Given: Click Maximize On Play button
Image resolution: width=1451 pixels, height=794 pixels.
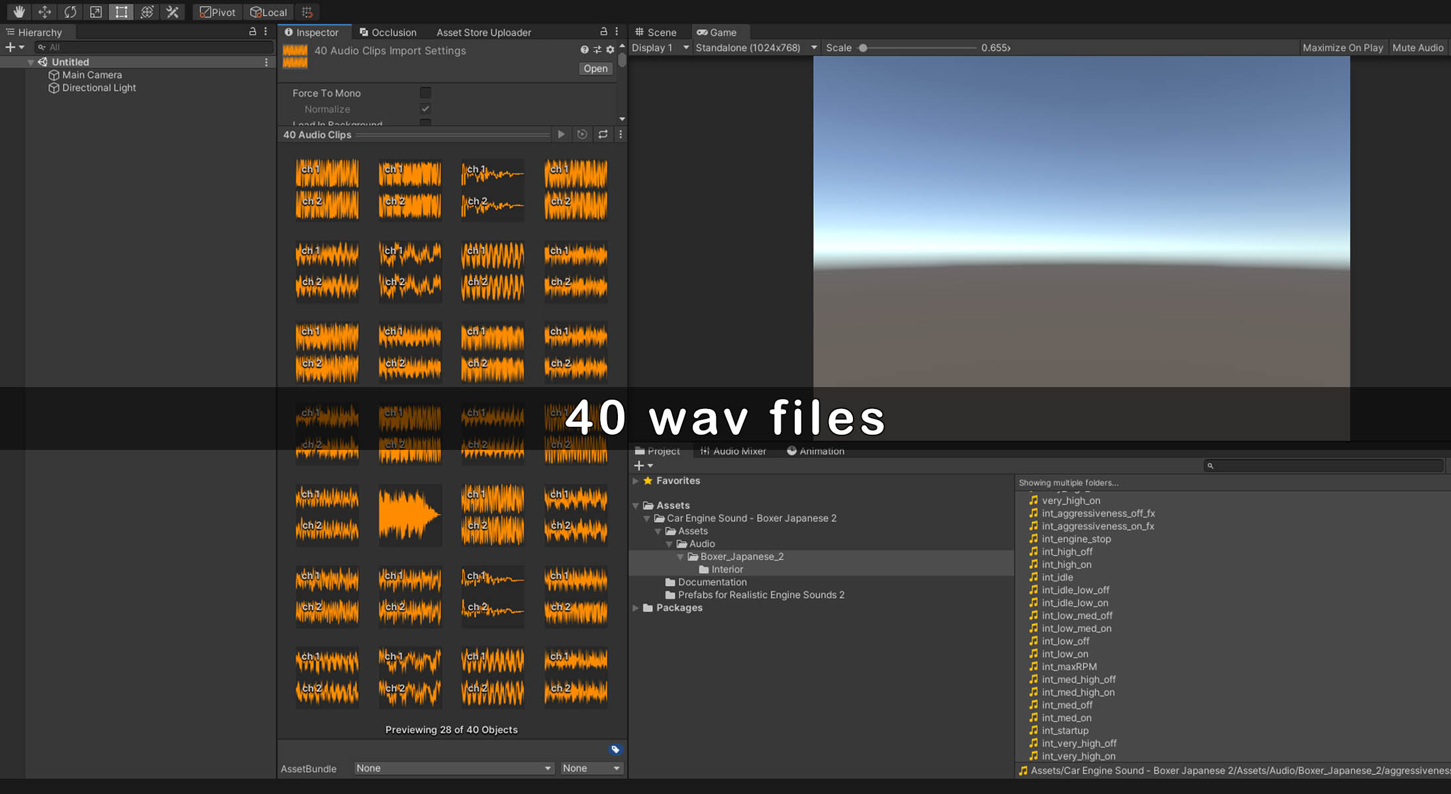Looking at the screenshot, I should pos(1342,48).
